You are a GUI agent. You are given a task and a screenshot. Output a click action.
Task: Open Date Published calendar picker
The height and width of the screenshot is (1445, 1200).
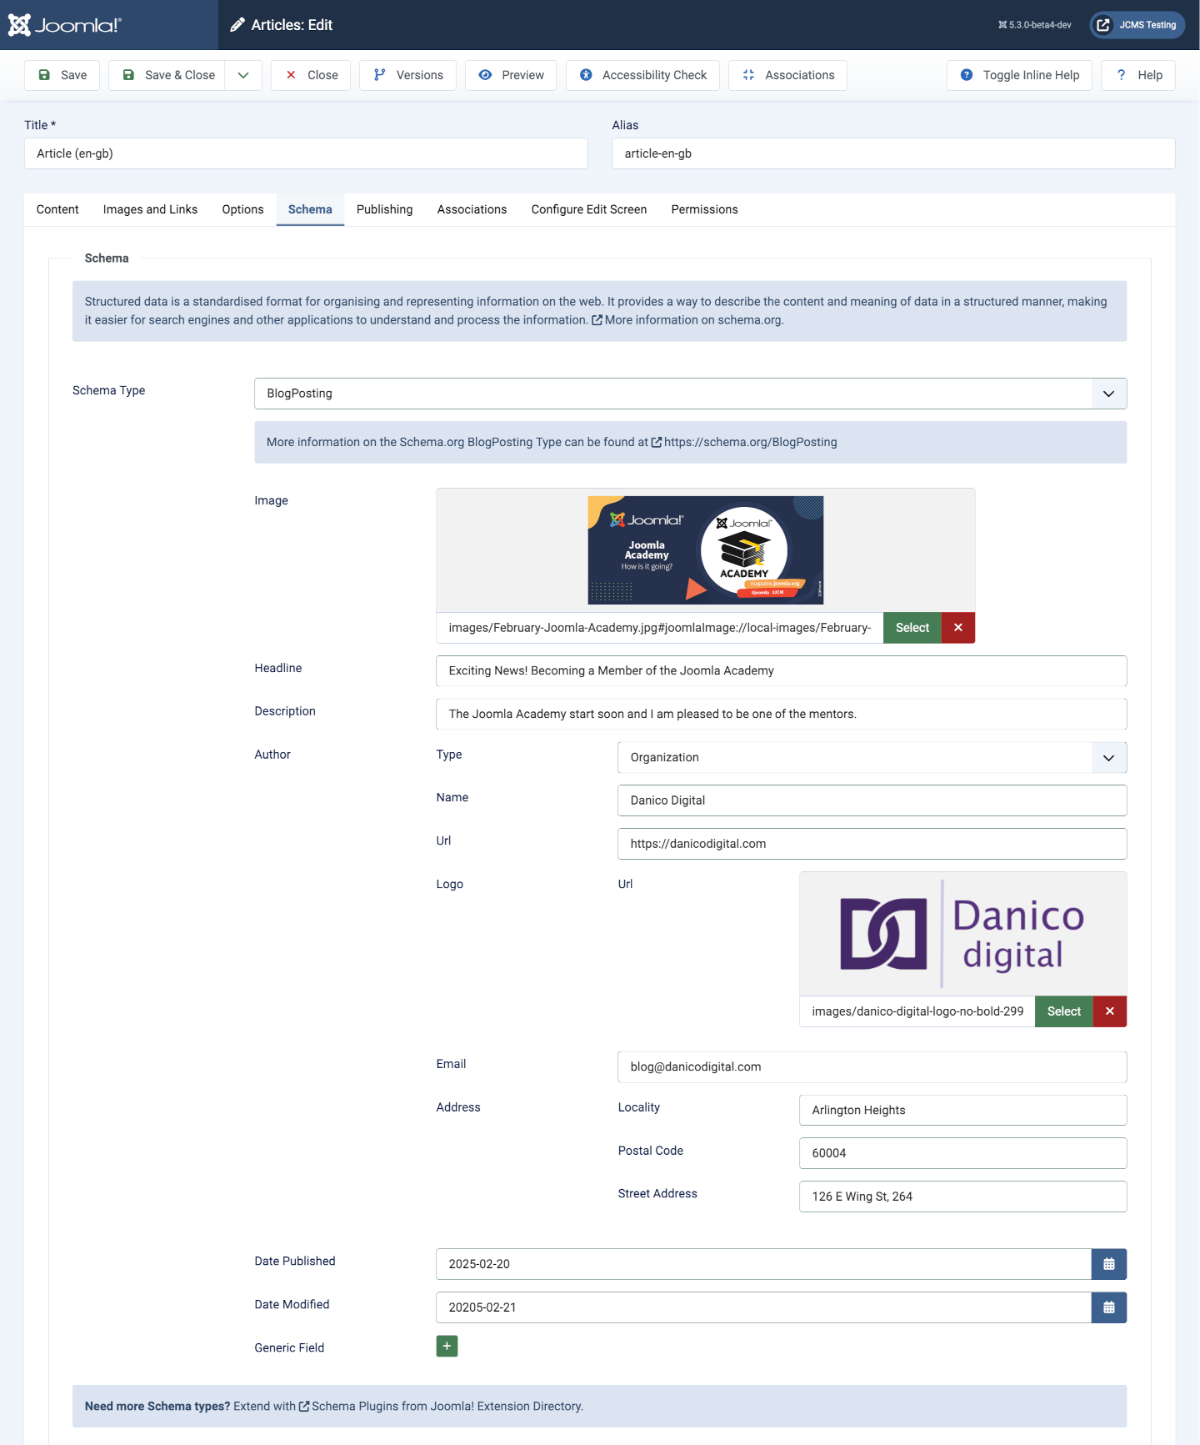(1109, 1264)
